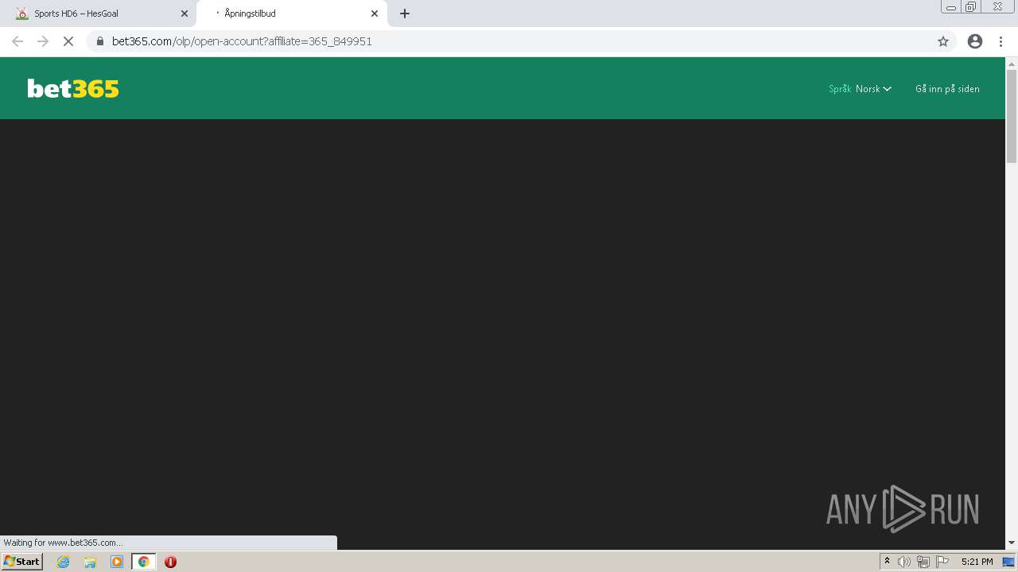Click the Gå inn på siden link
1018x572 pixels.
(947, 89)
